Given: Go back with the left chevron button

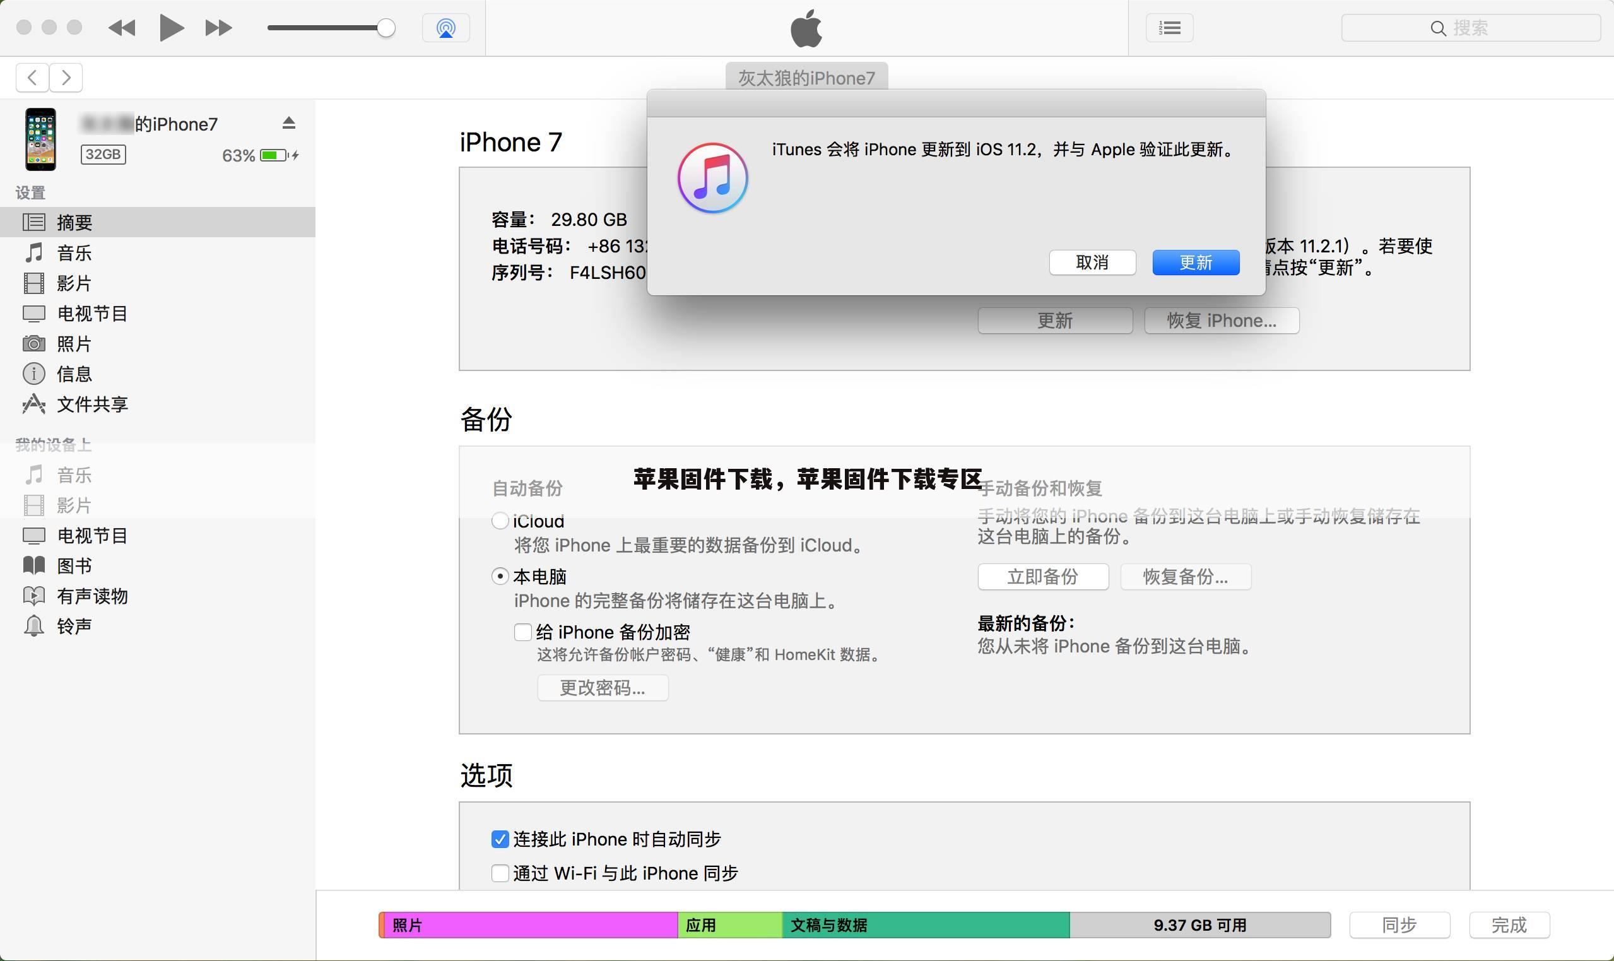Looking at the screenshot, I should click(x=32, y=78).
